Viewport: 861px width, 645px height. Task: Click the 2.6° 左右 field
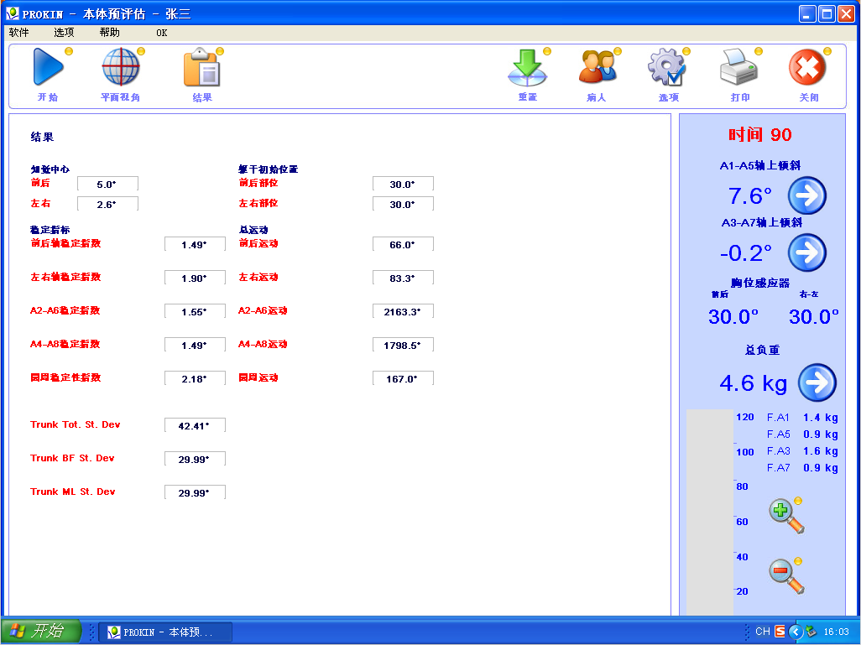107,204
